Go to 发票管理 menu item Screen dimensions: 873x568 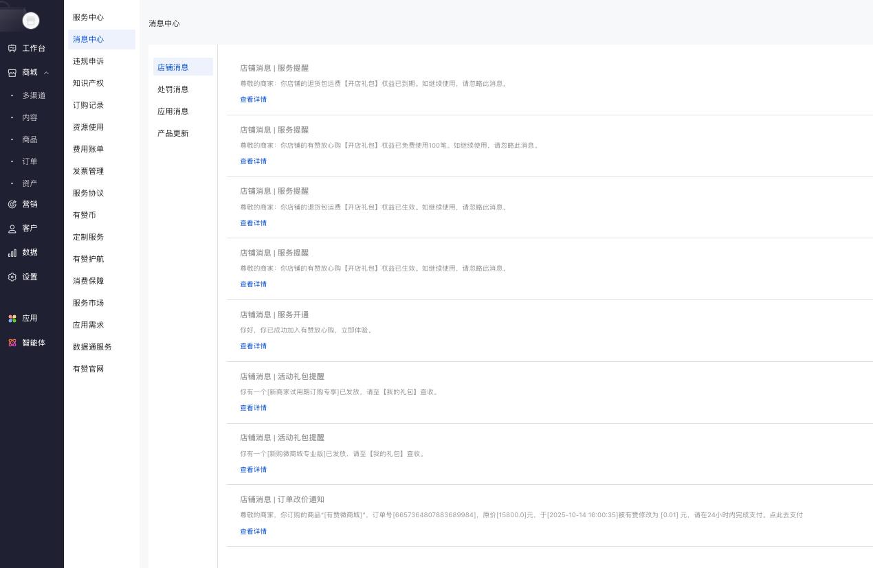tap(88, 171)
